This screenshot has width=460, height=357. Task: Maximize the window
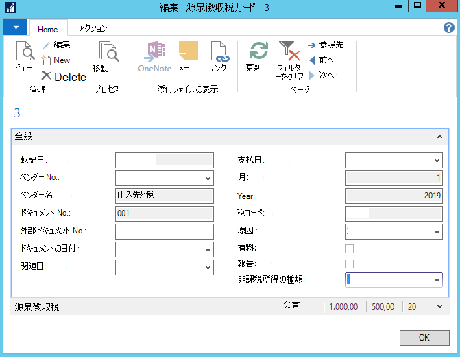417,6
